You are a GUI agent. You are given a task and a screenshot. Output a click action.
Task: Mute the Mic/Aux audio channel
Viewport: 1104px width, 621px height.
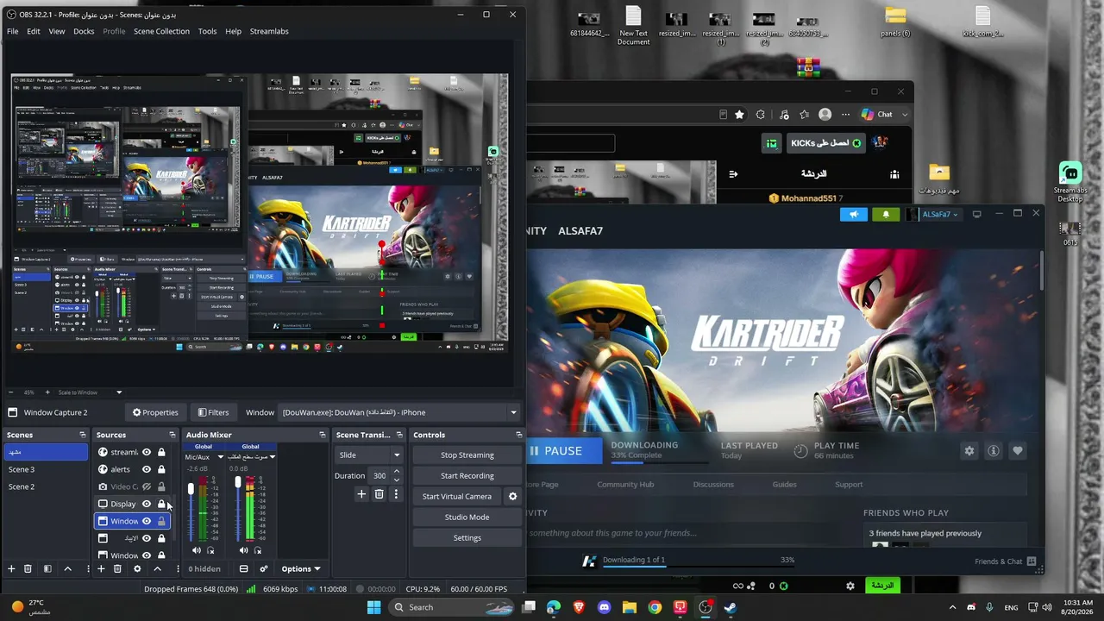tap(197, 550)
